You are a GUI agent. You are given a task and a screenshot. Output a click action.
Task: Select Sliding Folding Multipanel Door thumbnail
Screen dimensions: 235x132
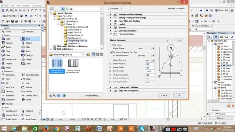click(x=73, y=66)
